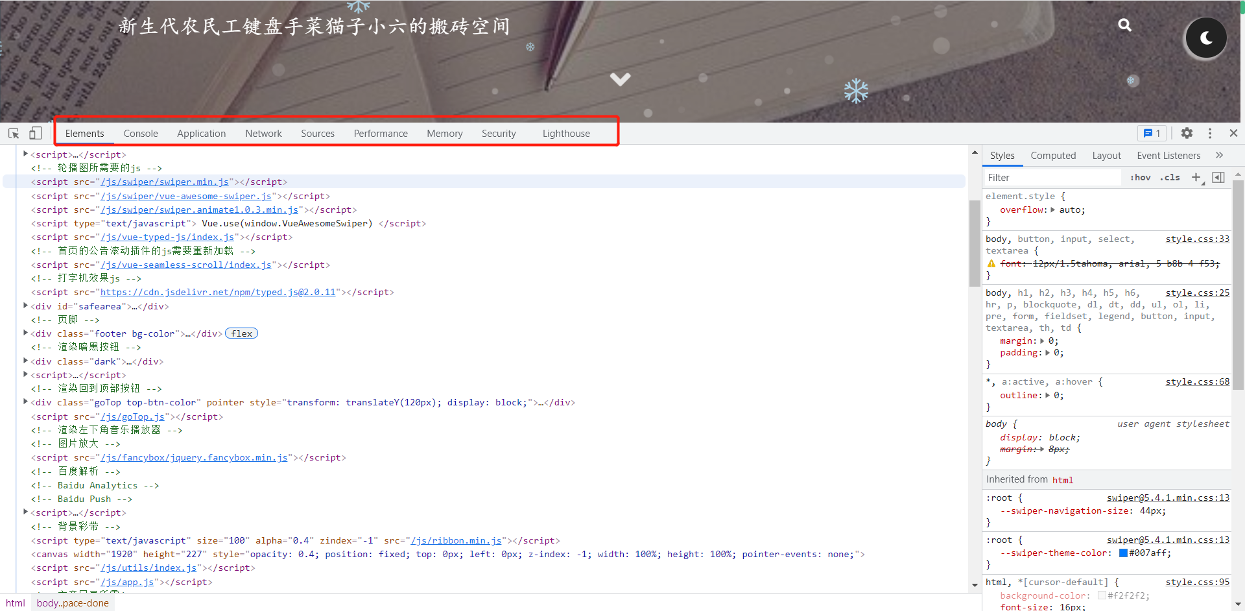This screenshot has width=1245, height=611.
Task: Select the Computed pane tab
Action: (1053, 156)
